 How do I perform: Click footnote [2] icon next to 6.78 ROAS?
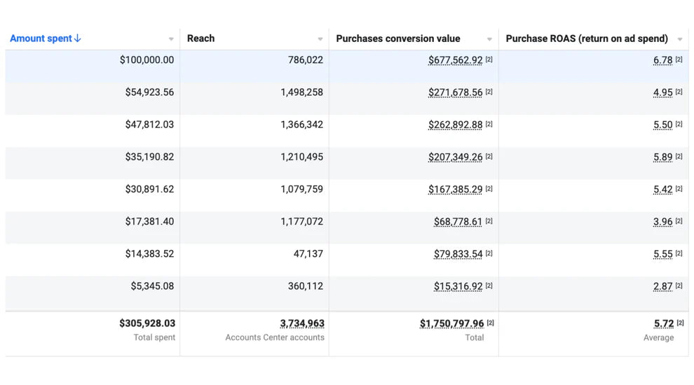pyautogui.click(x=679, y=59)
